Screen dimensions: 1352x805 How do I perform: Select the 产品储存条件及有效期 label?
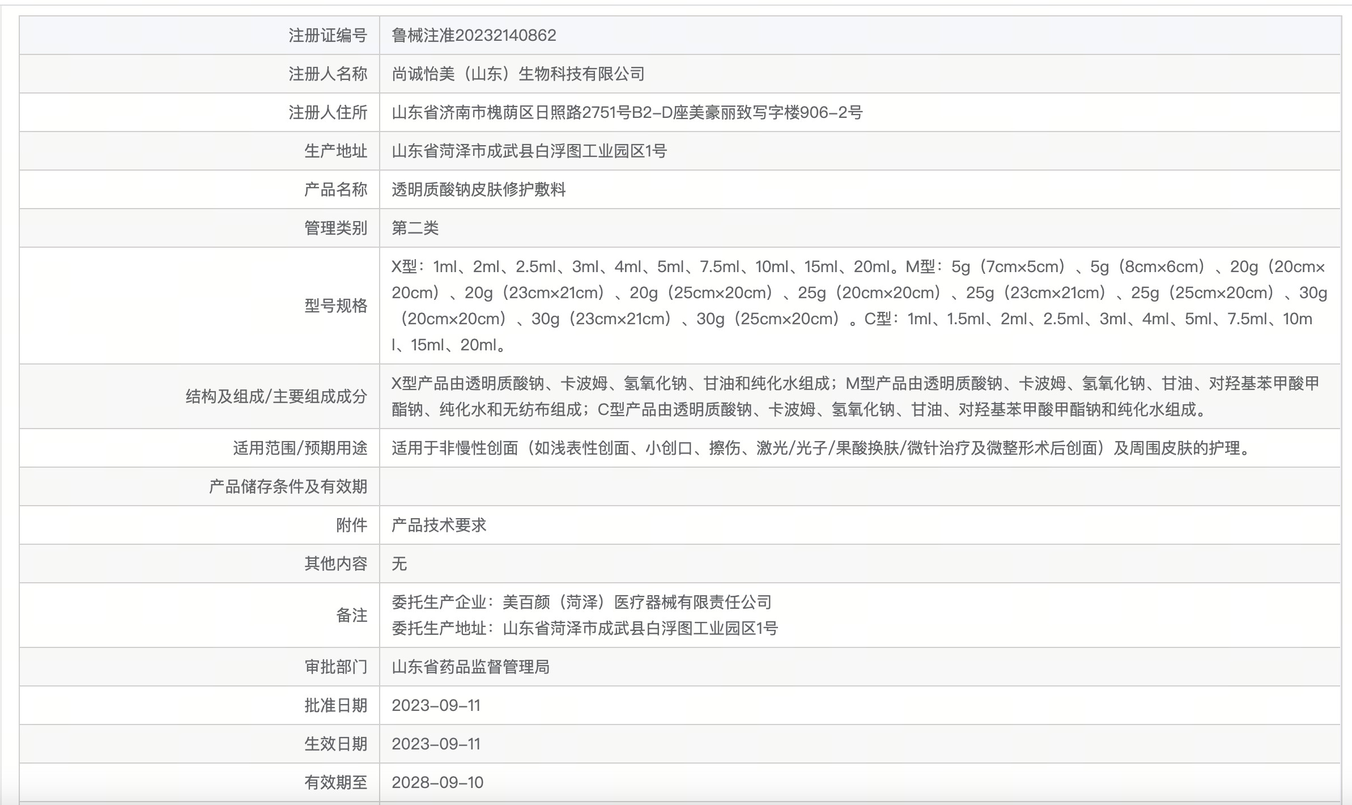click(288, 486)
